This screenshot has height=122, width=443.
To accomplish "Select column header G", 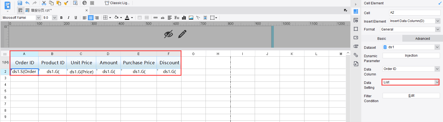I will 193,54.
